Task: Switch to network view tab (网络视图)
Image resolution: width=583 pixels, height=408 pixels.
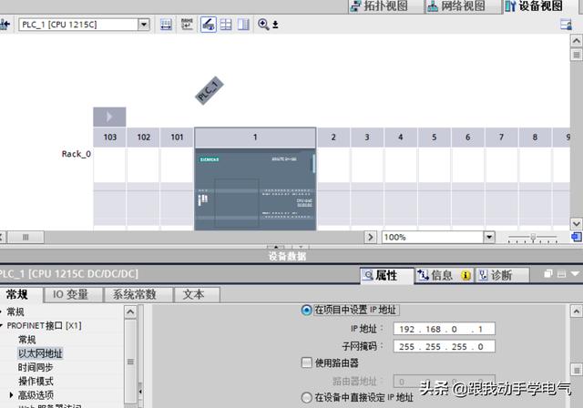Action: 457,6
